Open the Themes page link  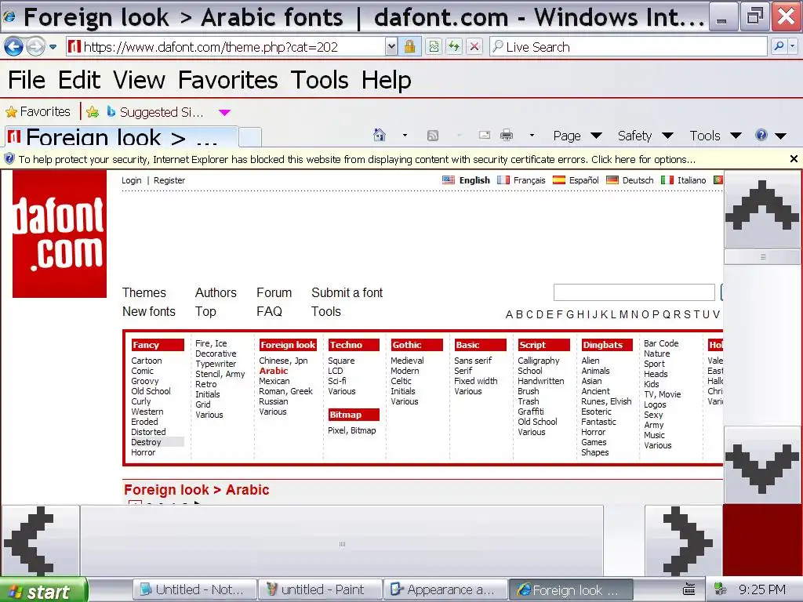click(144, 293)
